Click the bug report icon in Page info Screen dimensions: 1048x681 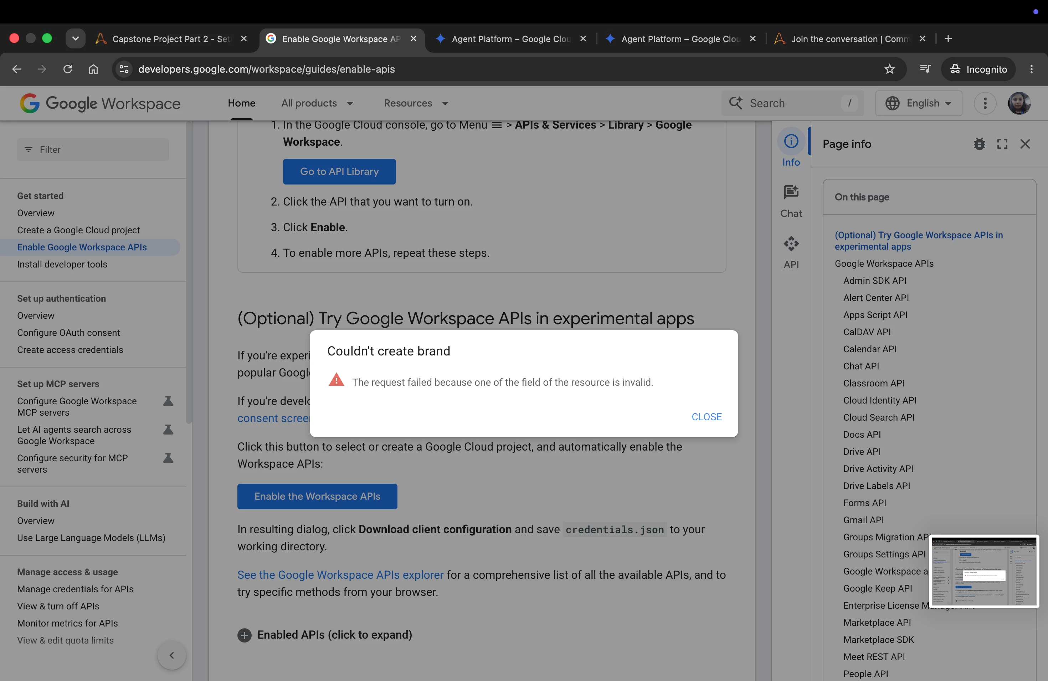(979, 144)
